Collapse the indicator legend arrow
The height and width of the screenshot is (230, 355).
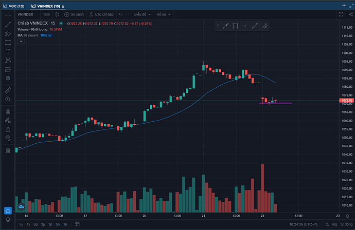coord(21,42)
